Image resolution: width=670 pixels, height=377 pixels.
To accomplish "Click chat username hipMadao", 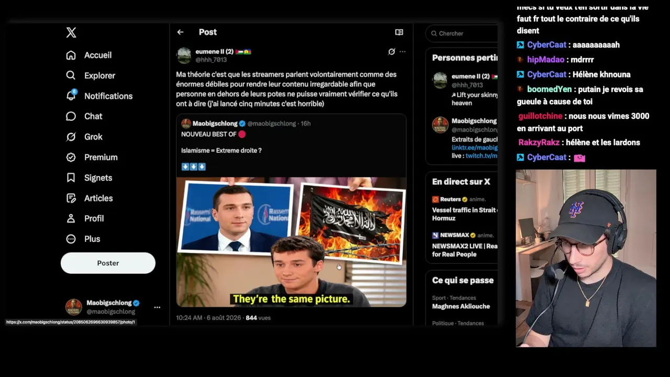I will [546, 60].
